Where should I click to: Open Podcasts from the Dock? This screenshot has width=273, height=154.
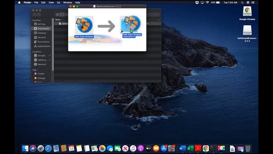tap(140, 148)
